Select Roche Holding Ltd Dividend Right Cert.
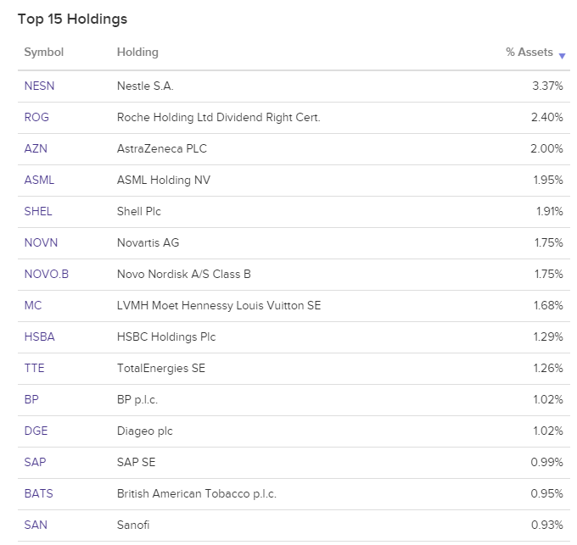 coord(219,117)
